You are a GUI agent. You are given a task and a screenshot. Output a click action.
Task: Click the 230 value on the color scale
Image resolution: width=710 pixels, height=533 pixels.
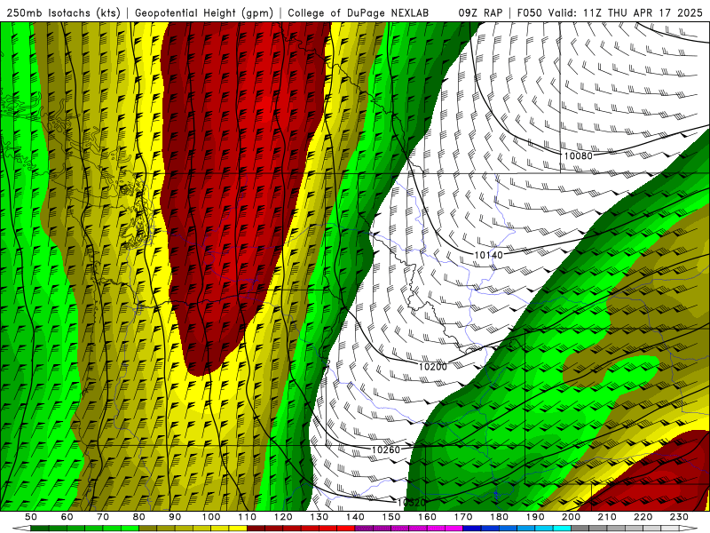(679, 517)
